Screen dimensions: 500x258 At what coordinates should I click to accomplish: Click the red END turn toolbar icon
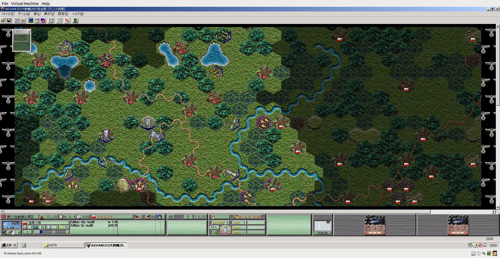pyautogui.click(x=67, y=21)
